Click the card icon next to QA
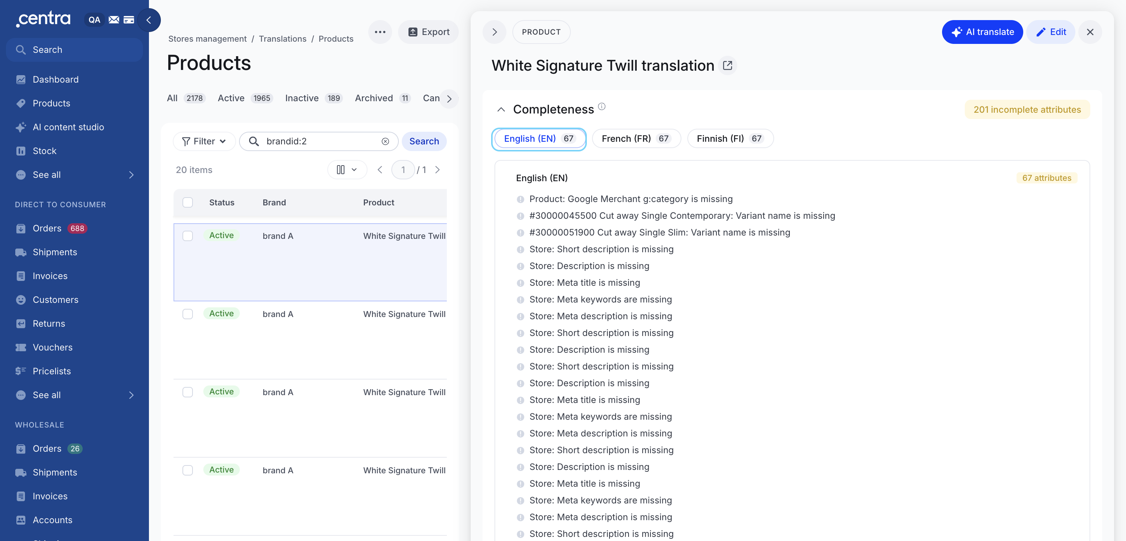This screenshot has width=1126, height=541. (129, 20)
